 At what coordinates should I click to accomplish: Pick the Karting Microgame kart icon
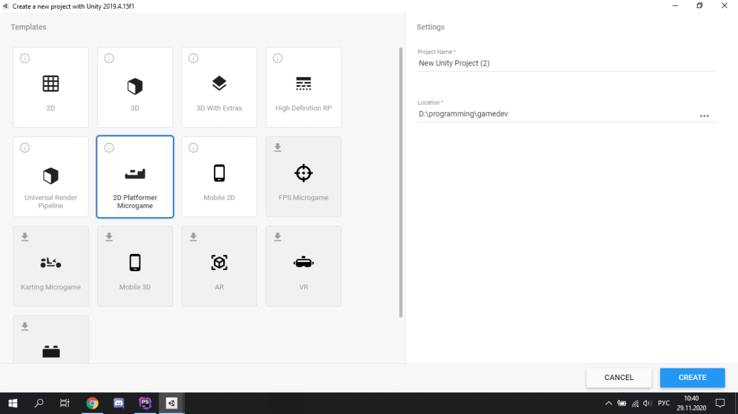click(x=51, y=263)
